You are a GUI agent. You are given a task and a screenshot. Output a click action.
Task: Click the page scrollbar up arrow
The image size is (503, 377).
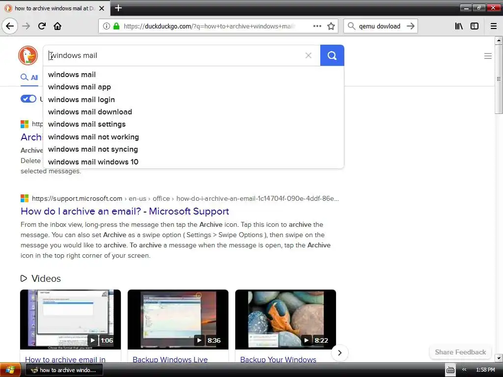click(499, 40)
